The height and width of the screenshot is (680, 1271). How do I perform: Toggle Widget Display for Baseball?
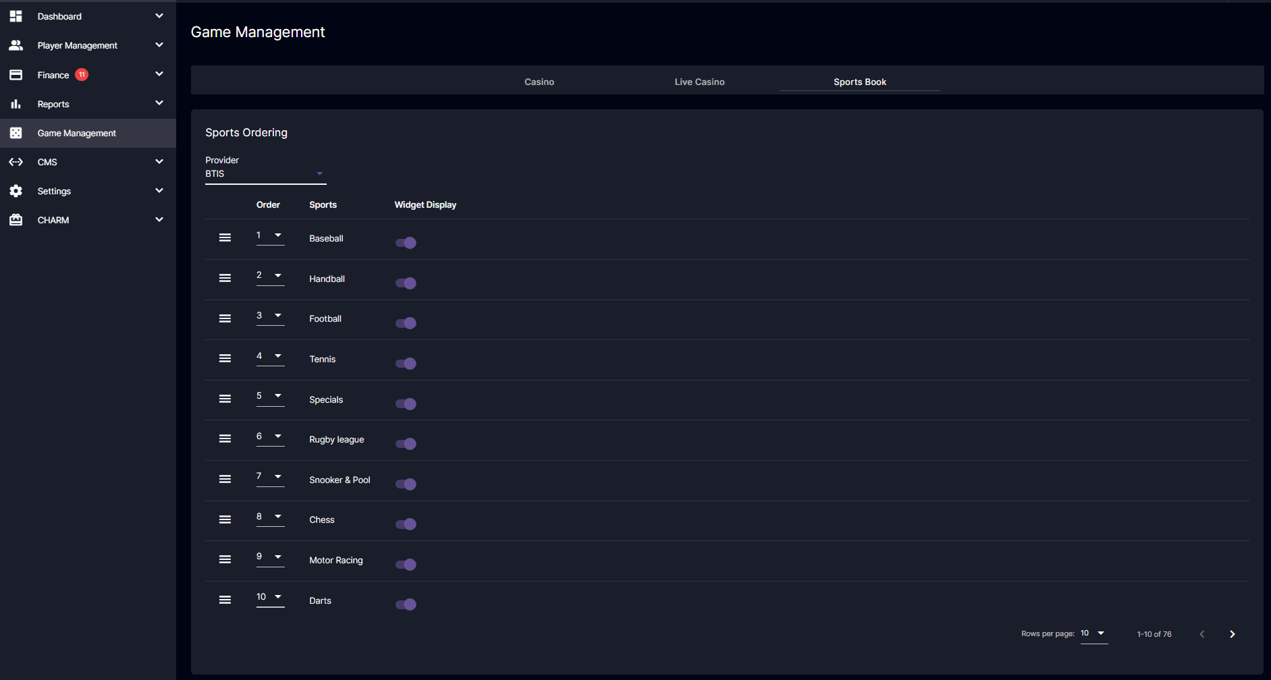pyautogui.click(x=406, y=243)
